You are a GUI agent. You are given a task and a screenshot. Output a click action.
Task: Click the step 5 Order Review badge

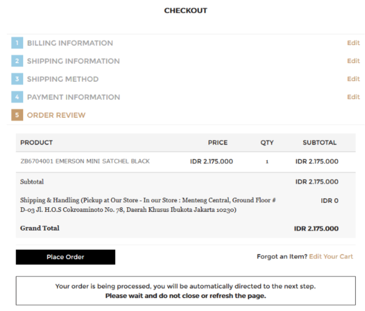pyautogui.click(x=17, y=115)
